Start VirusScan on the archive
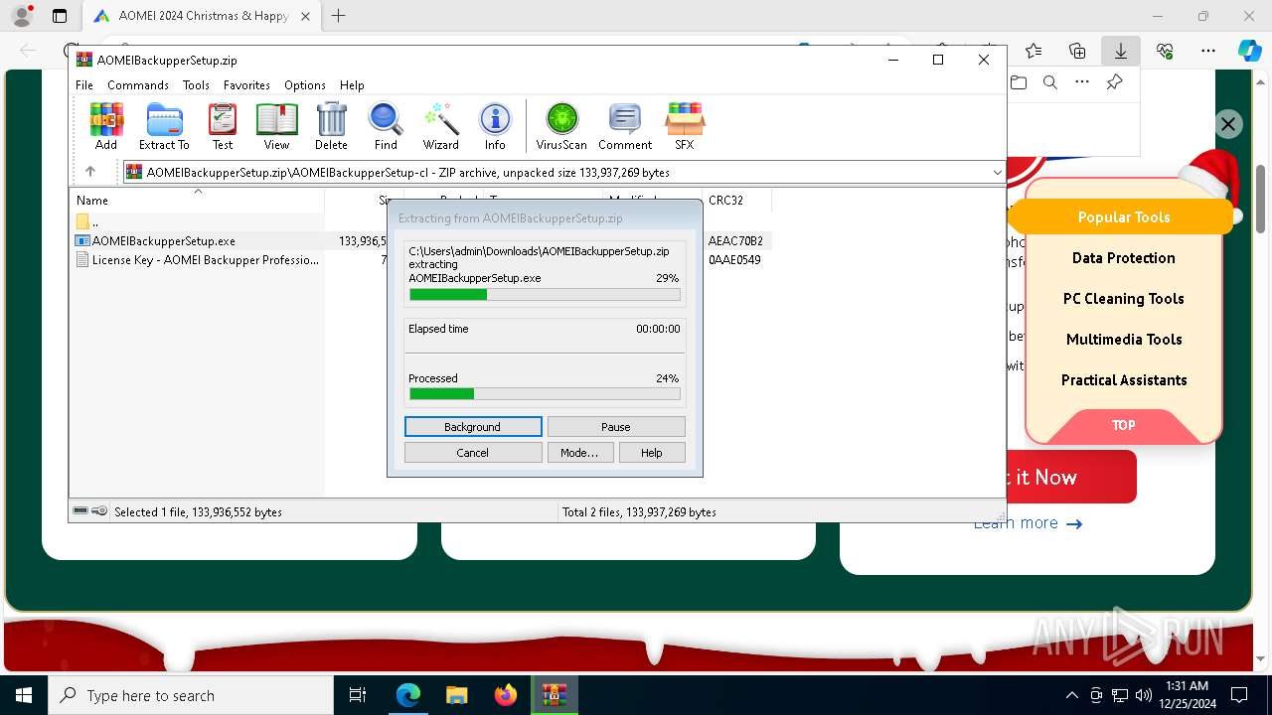 [561, 126]
